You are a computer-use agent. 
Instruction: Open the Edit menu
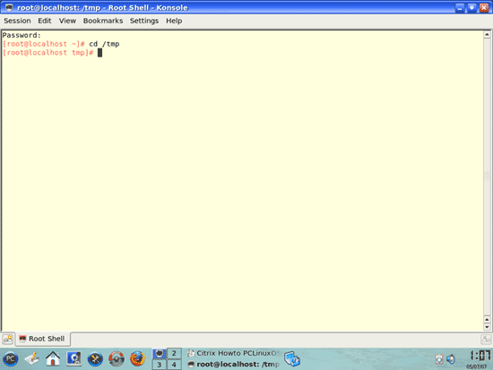45,21
